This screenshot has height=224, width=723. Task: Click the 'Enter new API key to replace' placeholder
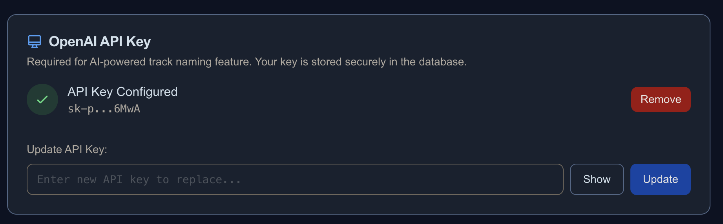[139, 180]
